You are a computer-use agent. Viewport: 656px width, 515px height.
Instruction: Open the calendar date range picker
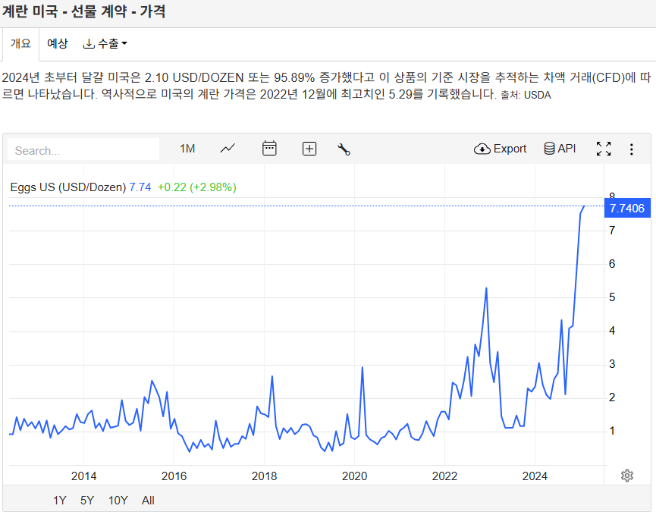pos(269,149)
